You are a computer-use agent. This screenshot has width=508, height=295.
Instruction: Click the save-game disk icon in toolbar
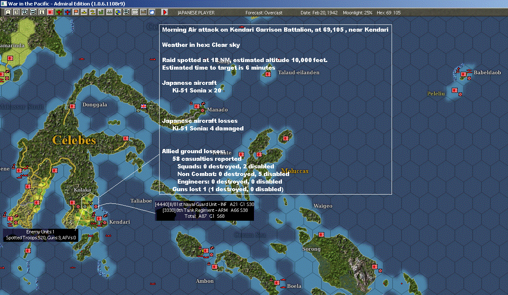[x=8, y=12]
